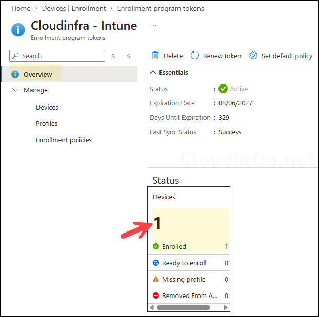319x317 pixels.
Task: Collapse the Essentials section
Action: [x=153, y=72]
